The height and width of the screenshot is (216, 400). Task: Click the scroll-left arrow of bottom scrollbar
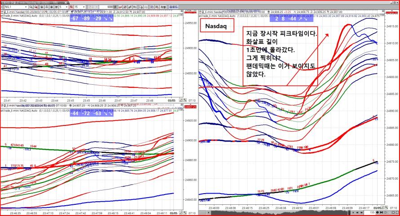[209, 212]
